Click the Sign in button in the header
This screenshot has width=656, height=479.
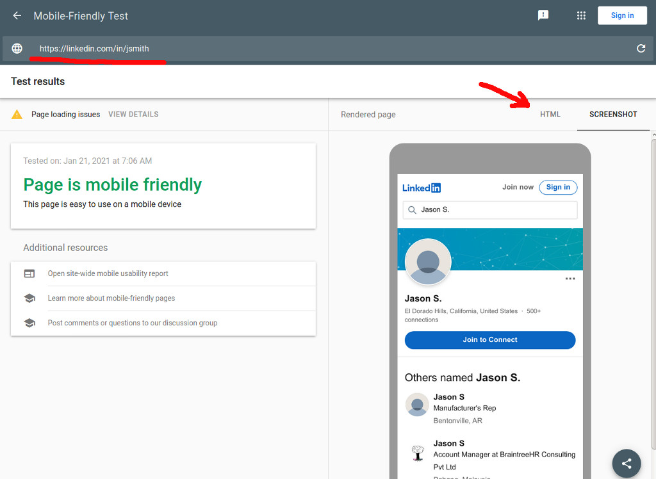coord(622,15)
